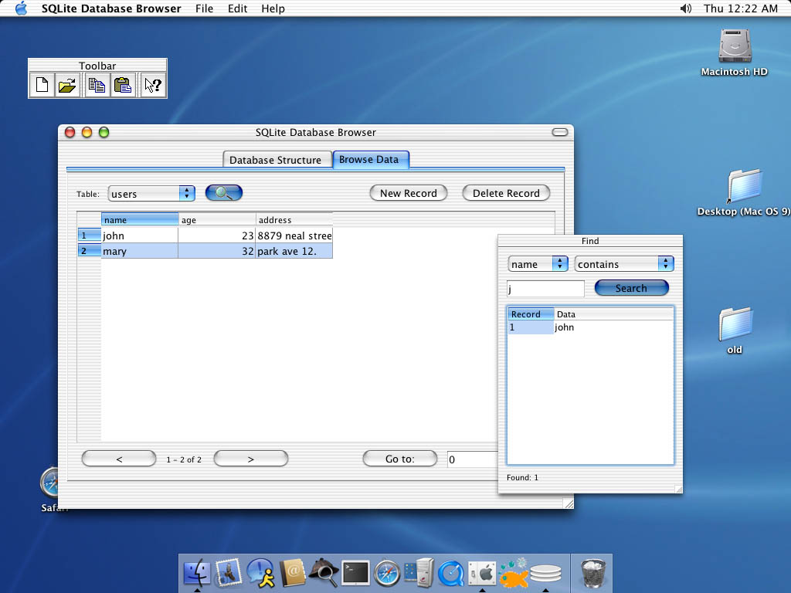791x593 pixels.
Task: Click the Search button in Find
Action: pos(632,288)
